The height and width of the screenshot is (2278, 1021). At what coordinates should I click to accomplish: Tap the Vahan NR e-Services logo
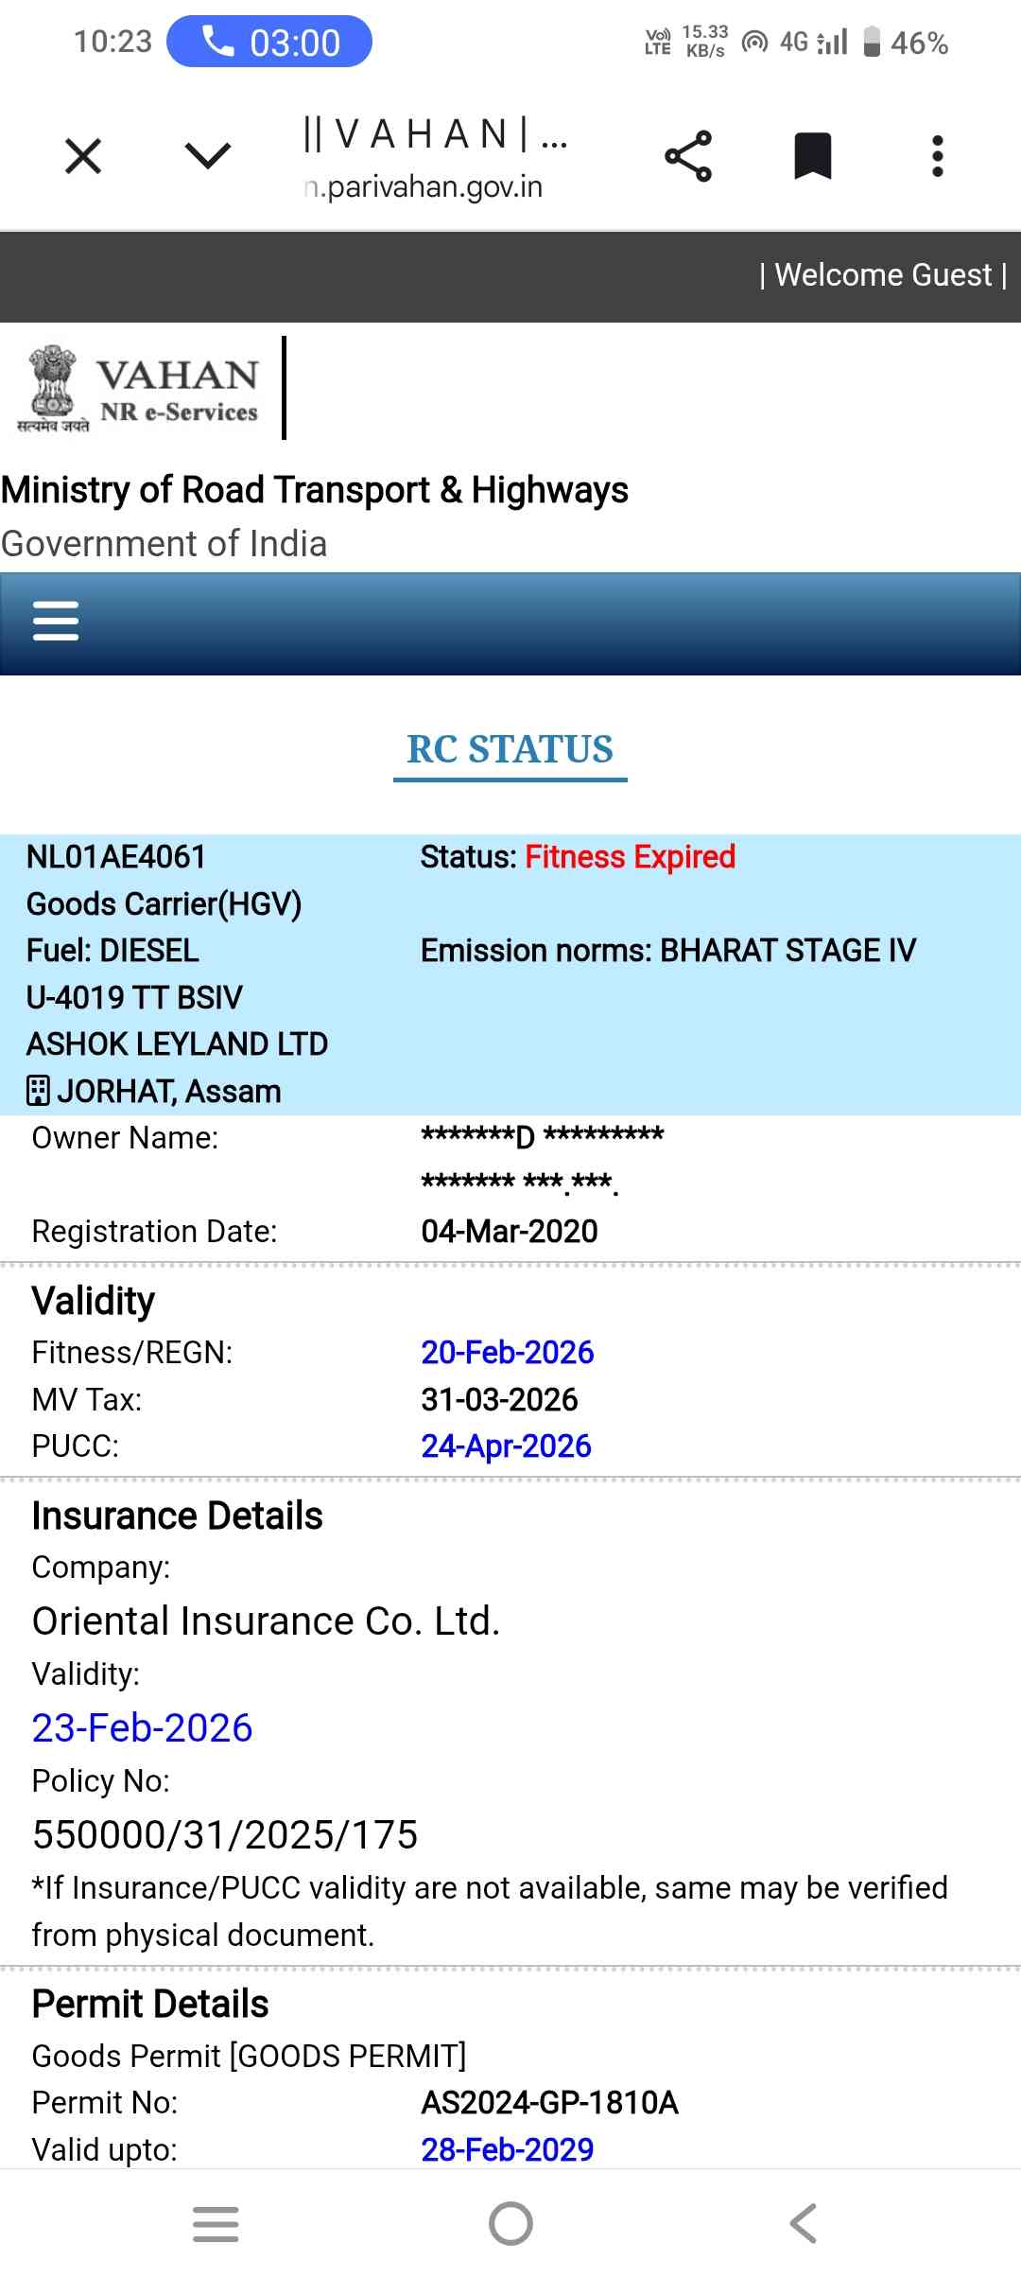(x=139, y=390)
